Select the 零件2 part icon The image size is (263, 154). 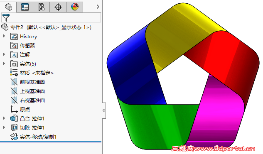[x=5, y=27]
